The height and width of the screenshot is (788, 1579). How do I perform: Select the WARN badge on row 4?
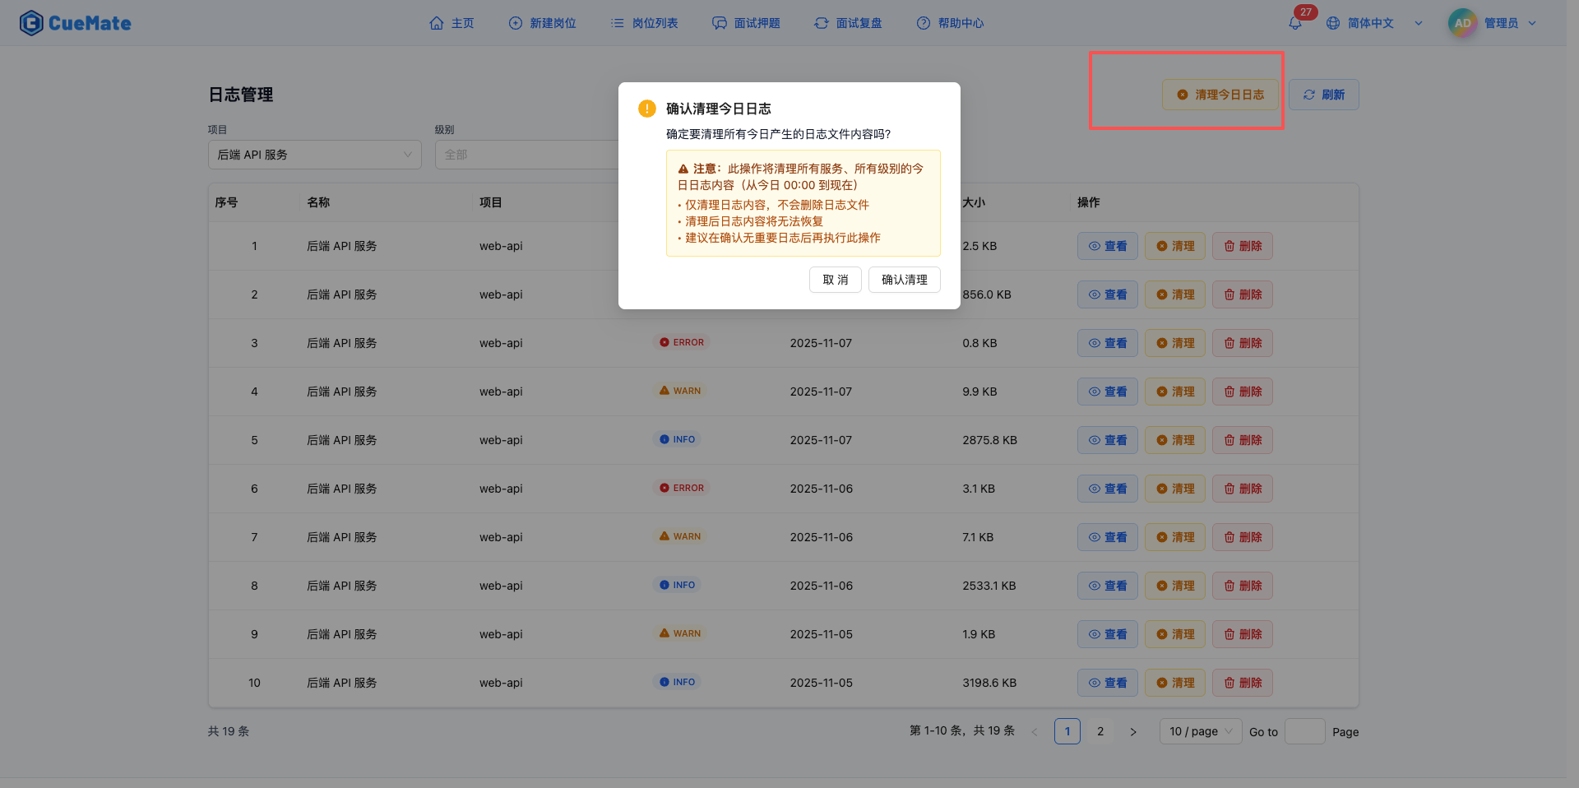(x=679, y=391)
